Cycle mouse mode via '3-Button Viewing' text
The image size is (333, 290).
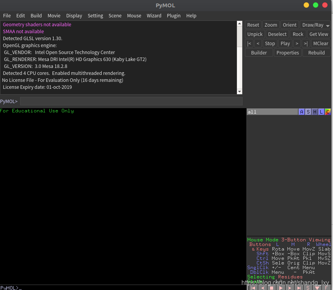[x=306, y=240]
